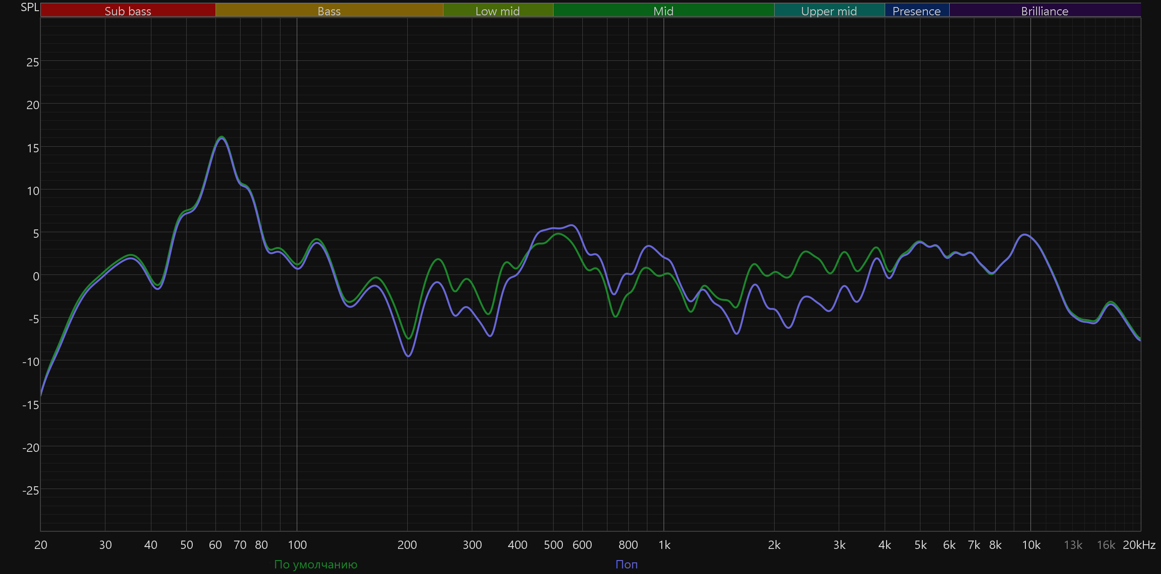Viewport: 1161px width, 574px height.
Task: Select the Mid band header
Action: 663,11
